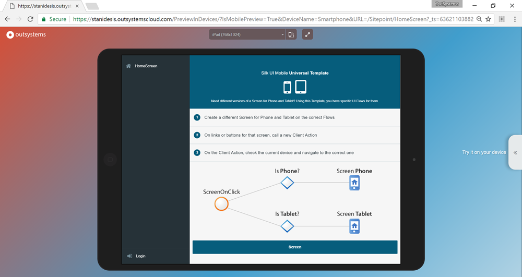Click the Screen Phone icon in diagram
Screen dimensions: 522x277
[x=354, y=183]
